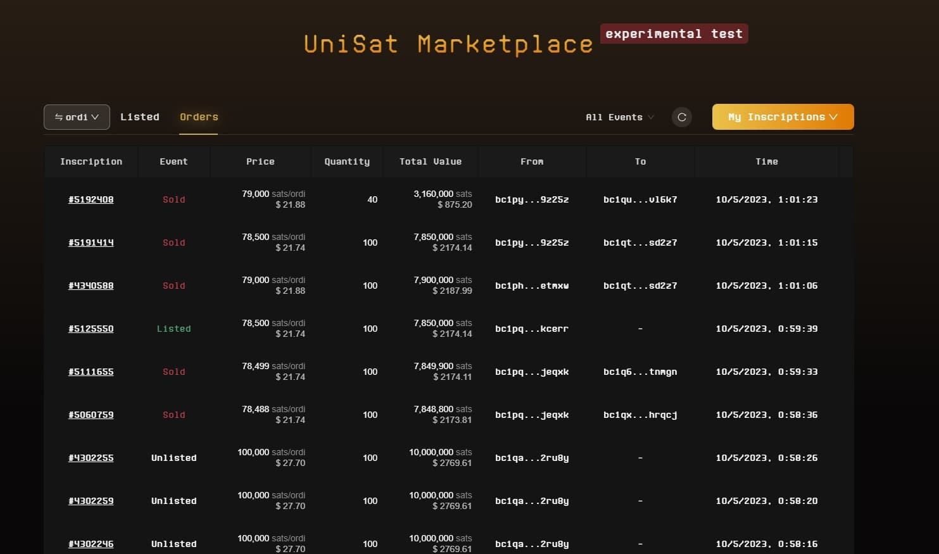The height and width of the screenshot is (554, 939).
Task: Click timestamp 10/5/2023, 0:58:26
Action: click(x=767, y=458)
